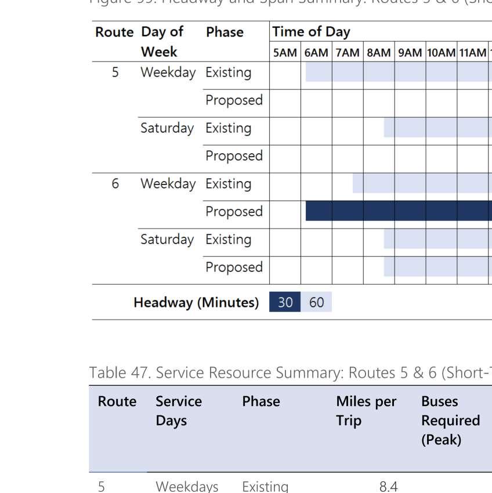Image resolution: width=492 pixels, height=493 pixels.
Task: Click Route 6 number label in headway chart
Action: point(115,184)
